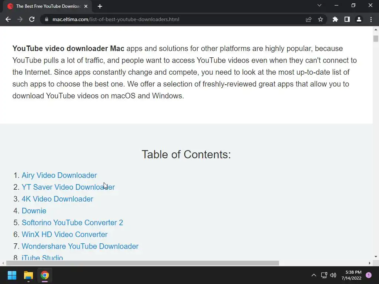Open File Explorer from the taskbar
This screenshot has height=284, width=379.
click(x=28, y=275)
